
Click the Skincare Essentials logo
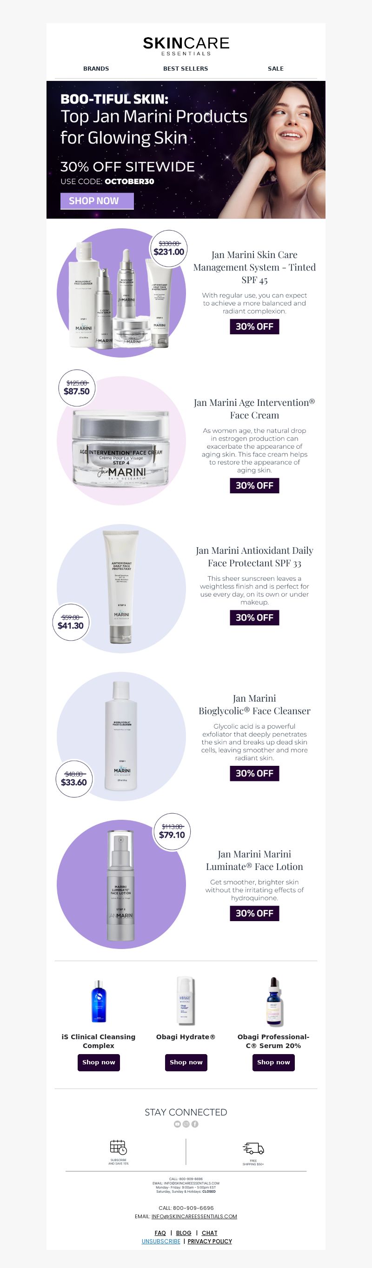[x=186, y=46]
